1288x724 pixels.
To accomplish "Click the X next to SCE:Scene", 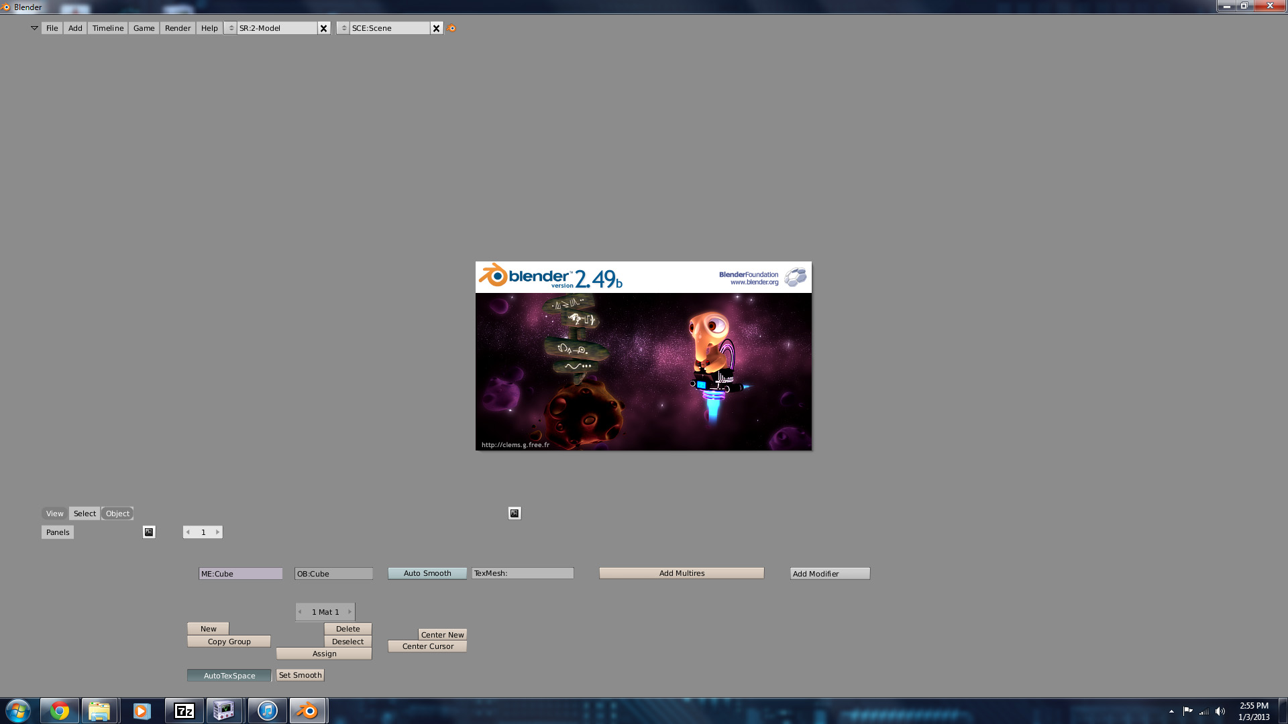I will pyautogui.click(x=437, y=28).
